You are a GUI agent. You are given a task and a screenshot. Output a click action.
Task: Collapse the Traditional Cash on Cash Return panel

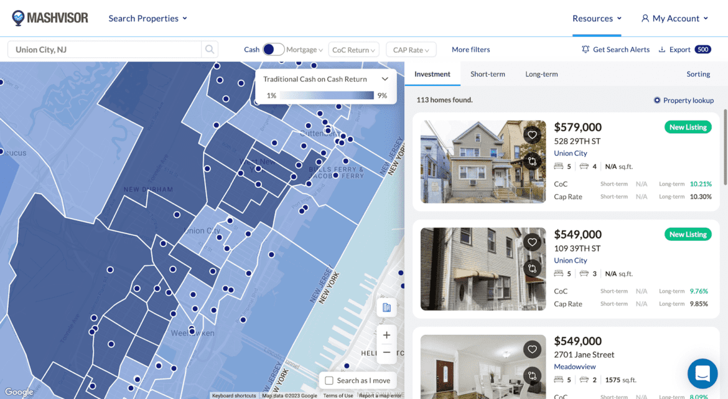click(385, 79)
